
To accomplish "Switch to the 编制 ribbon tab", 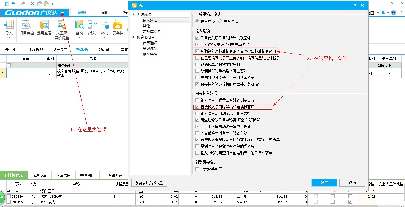I will click(82, 13).
